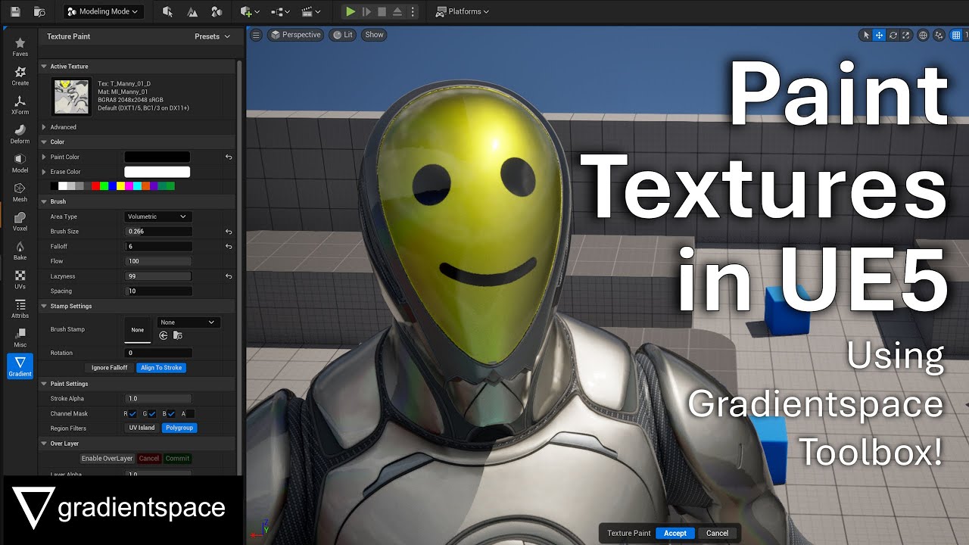The image size is (969, 545).
Task: Expand the Paint Color property
Action: [44, 157]
